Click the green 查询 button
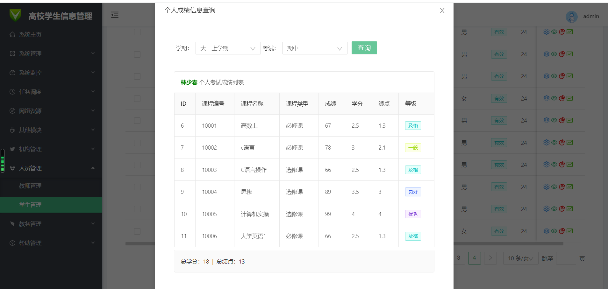Viewport: 608px width, 289px height. [x=364, y=48]
